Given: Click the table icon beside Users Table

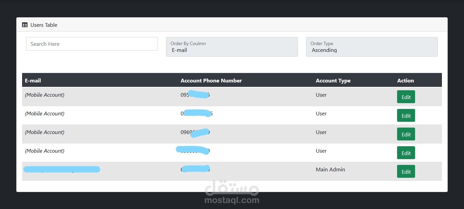Looking at the screenshot, I should click(25, 25).
